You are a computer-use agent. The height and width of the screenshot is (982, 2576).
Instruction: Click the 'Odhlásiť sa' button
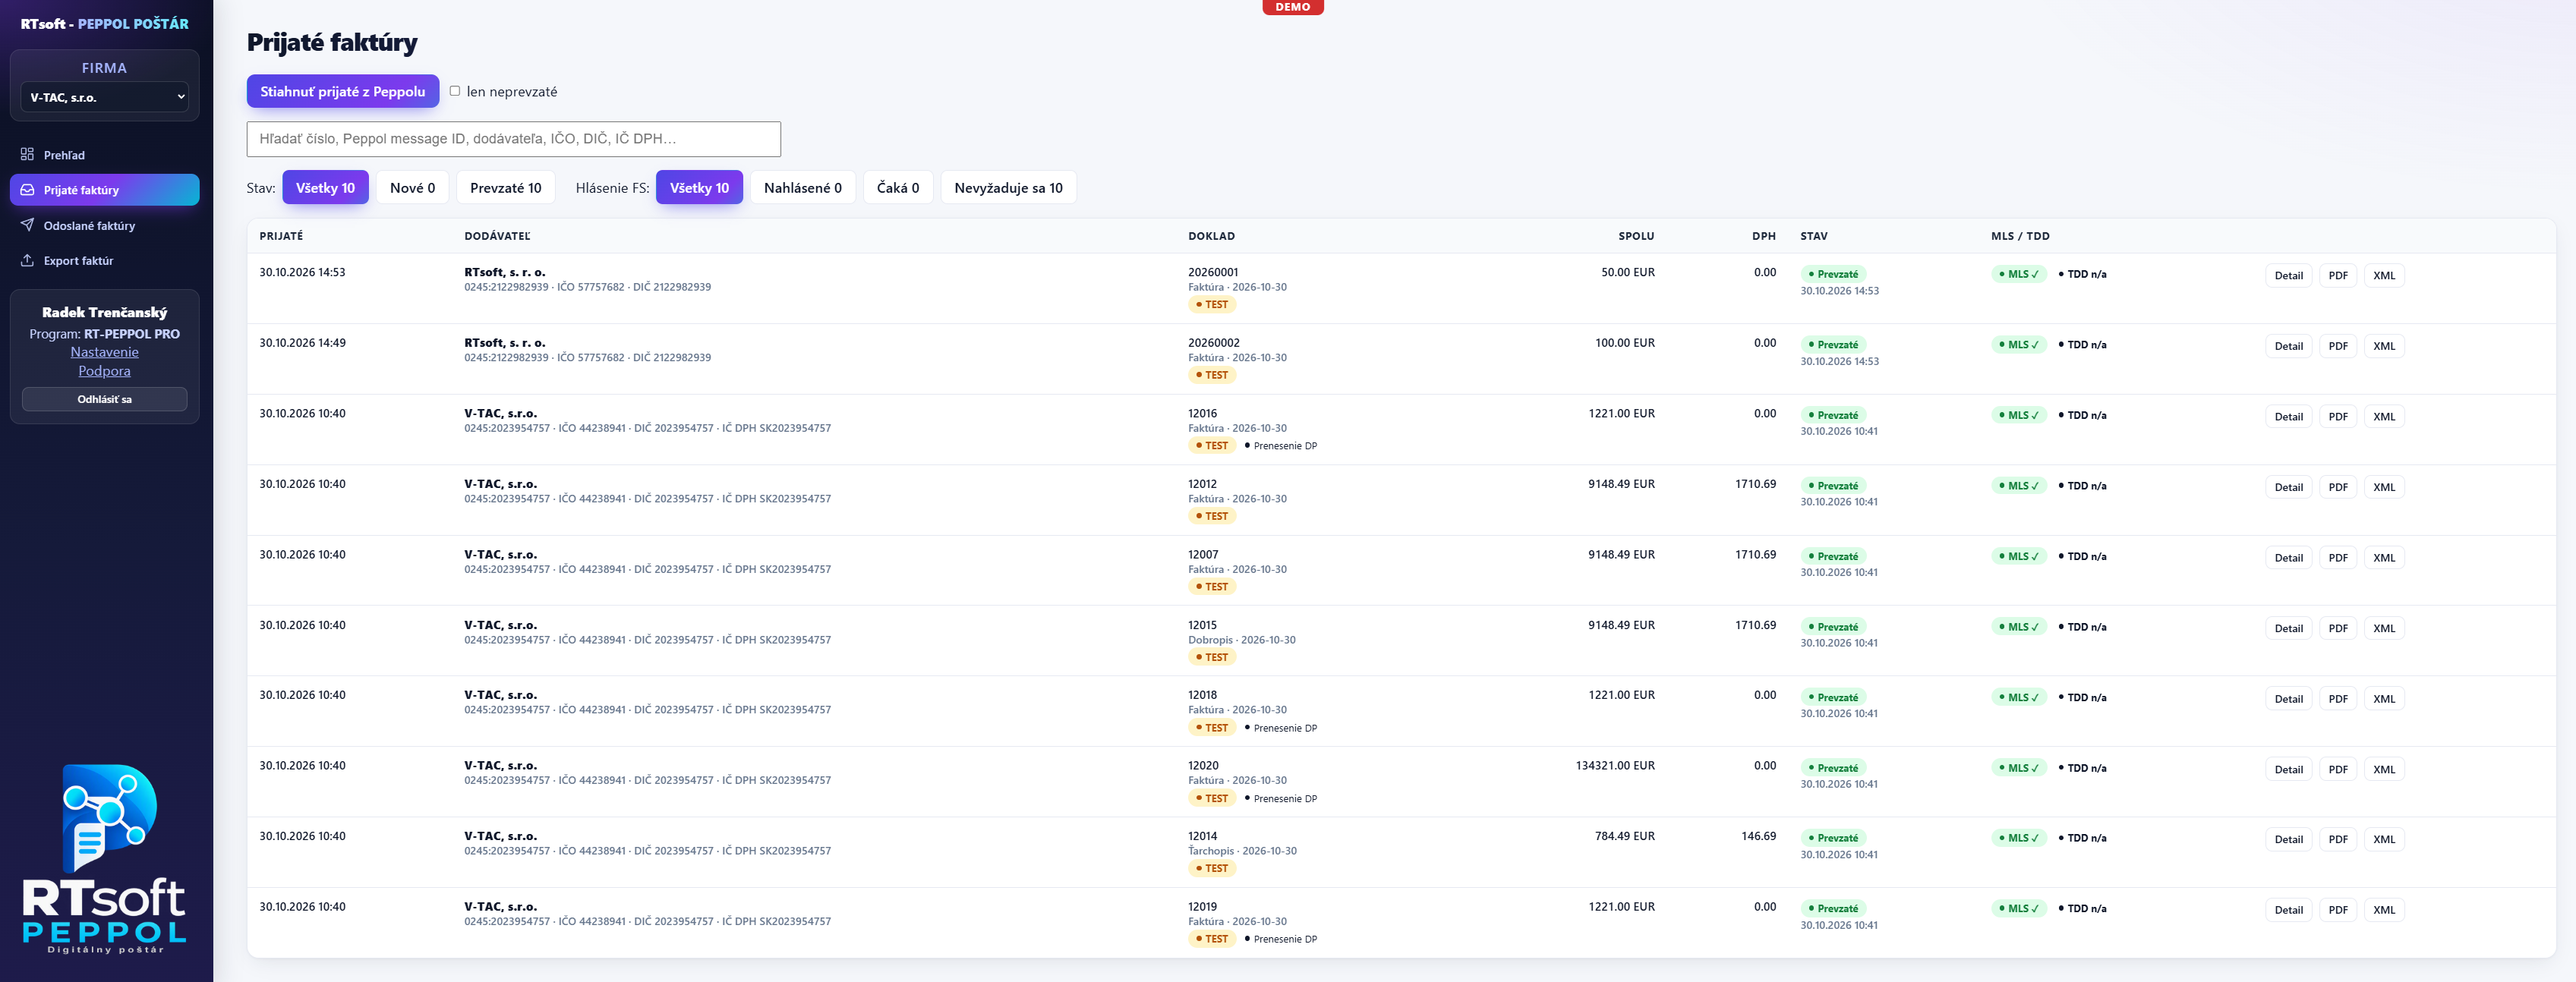104,399
